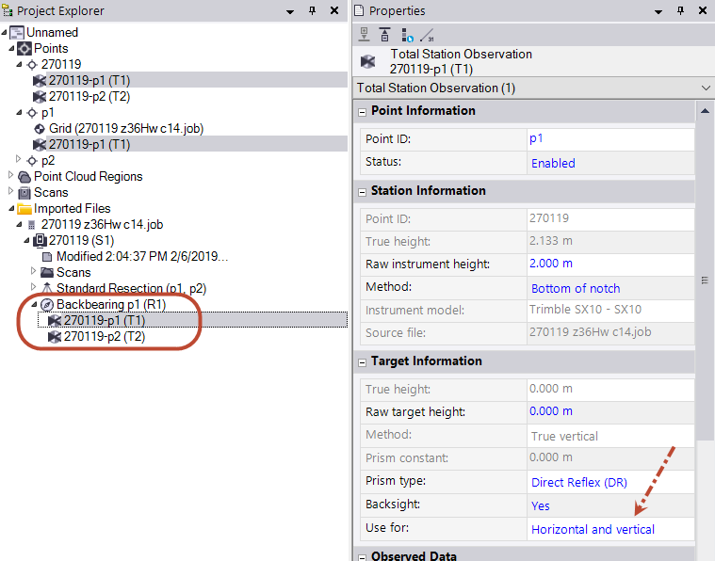Open the Project Explorer panel options menu
715x561 pixels.
290,12
